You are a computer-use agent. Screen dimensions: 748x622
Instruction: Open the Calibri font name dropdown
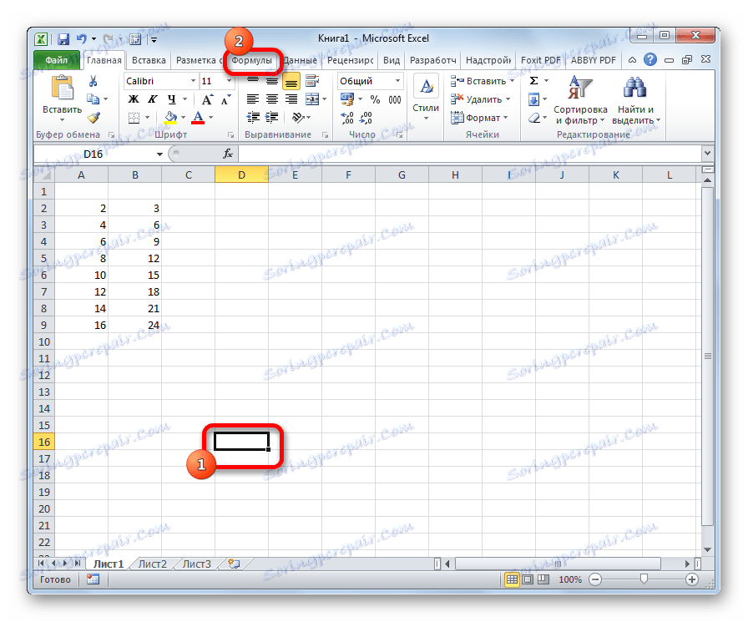coord(193,81)
